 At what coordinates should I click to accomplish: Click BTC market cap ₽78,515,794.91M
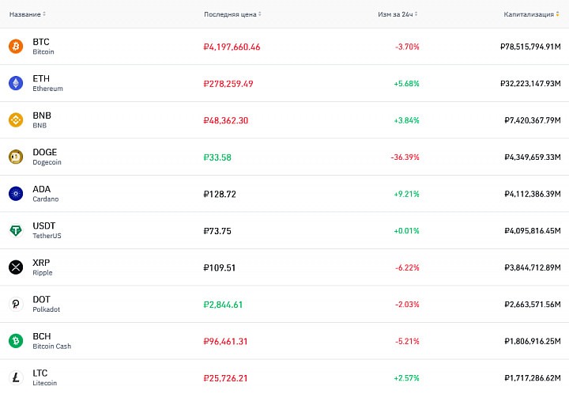point(530,47)
